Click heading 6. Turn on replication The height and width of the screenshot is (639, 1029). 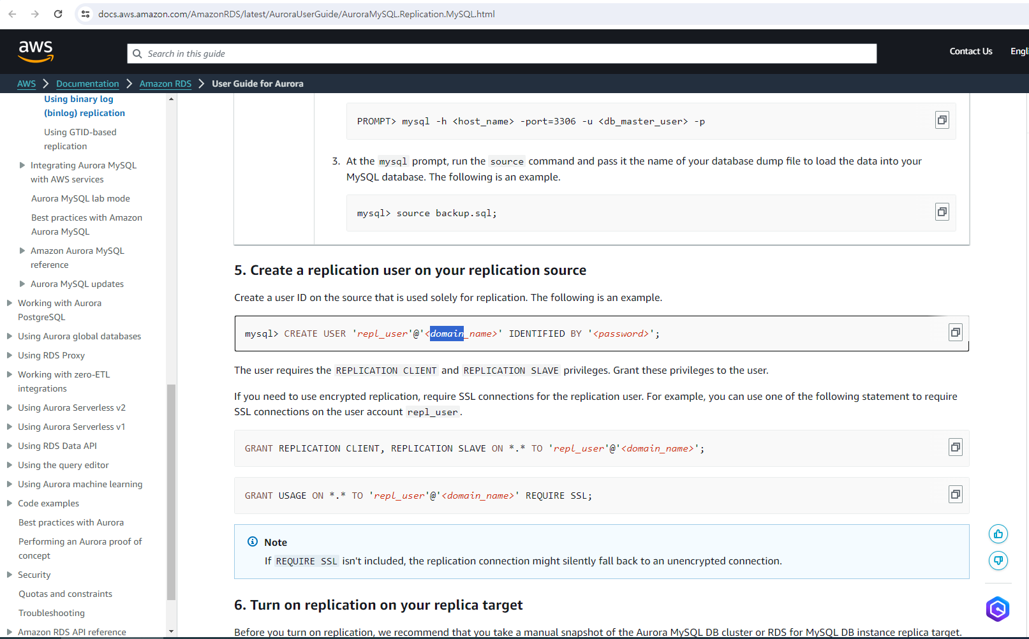378,605
